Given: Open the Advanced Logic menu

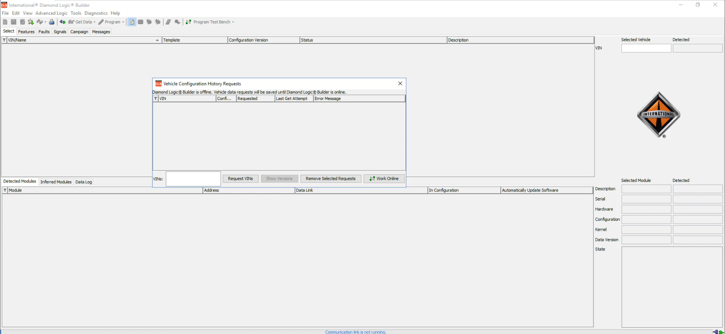Looking at the screenshot, I should (51, 13).
